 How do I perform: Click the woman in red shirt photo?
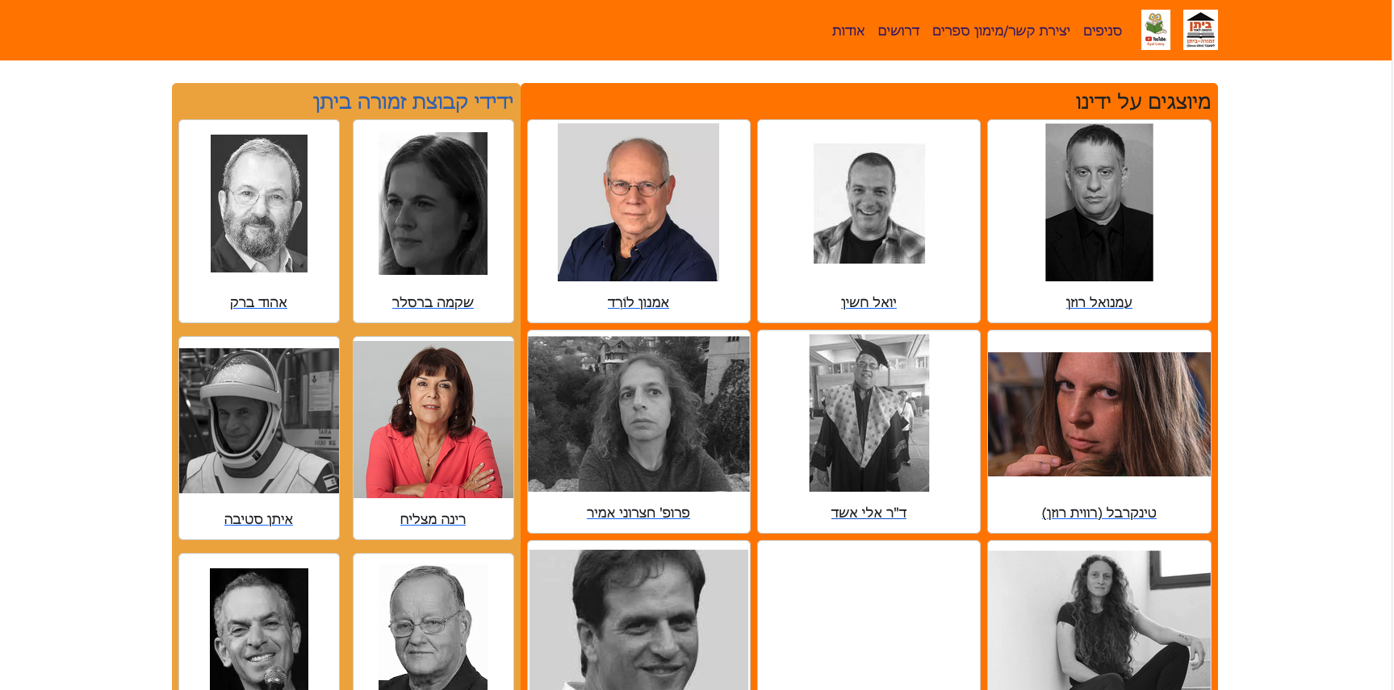[x=433, y=419]
